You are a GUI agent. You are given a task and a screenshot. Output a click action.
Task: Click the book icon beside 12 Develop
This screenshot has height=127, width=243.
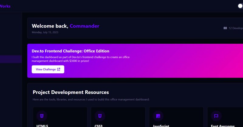pyautogui.click(x=225, y=28)
